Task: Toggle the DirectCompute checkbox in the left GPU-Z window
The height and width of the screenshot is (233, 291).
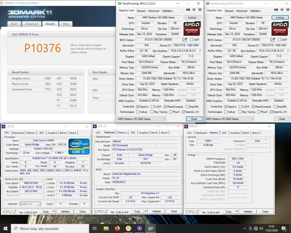Action: point(165,107)
